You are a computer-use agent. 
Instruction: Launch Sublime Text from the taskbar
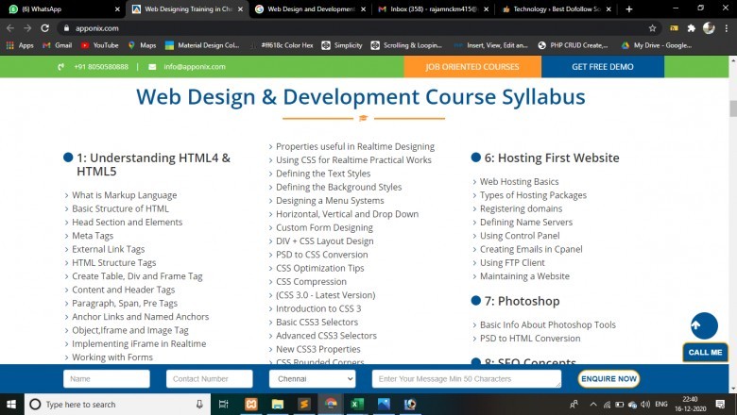[303, 404]
